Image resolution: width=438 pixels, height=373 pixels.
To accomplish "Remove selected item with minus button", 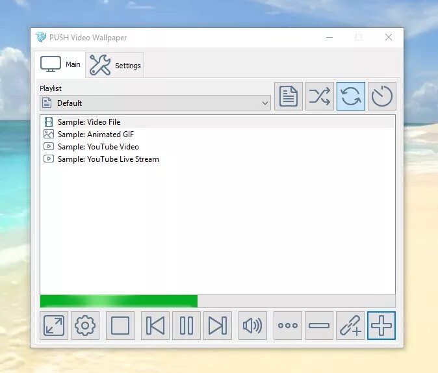I will coord(319,326).
